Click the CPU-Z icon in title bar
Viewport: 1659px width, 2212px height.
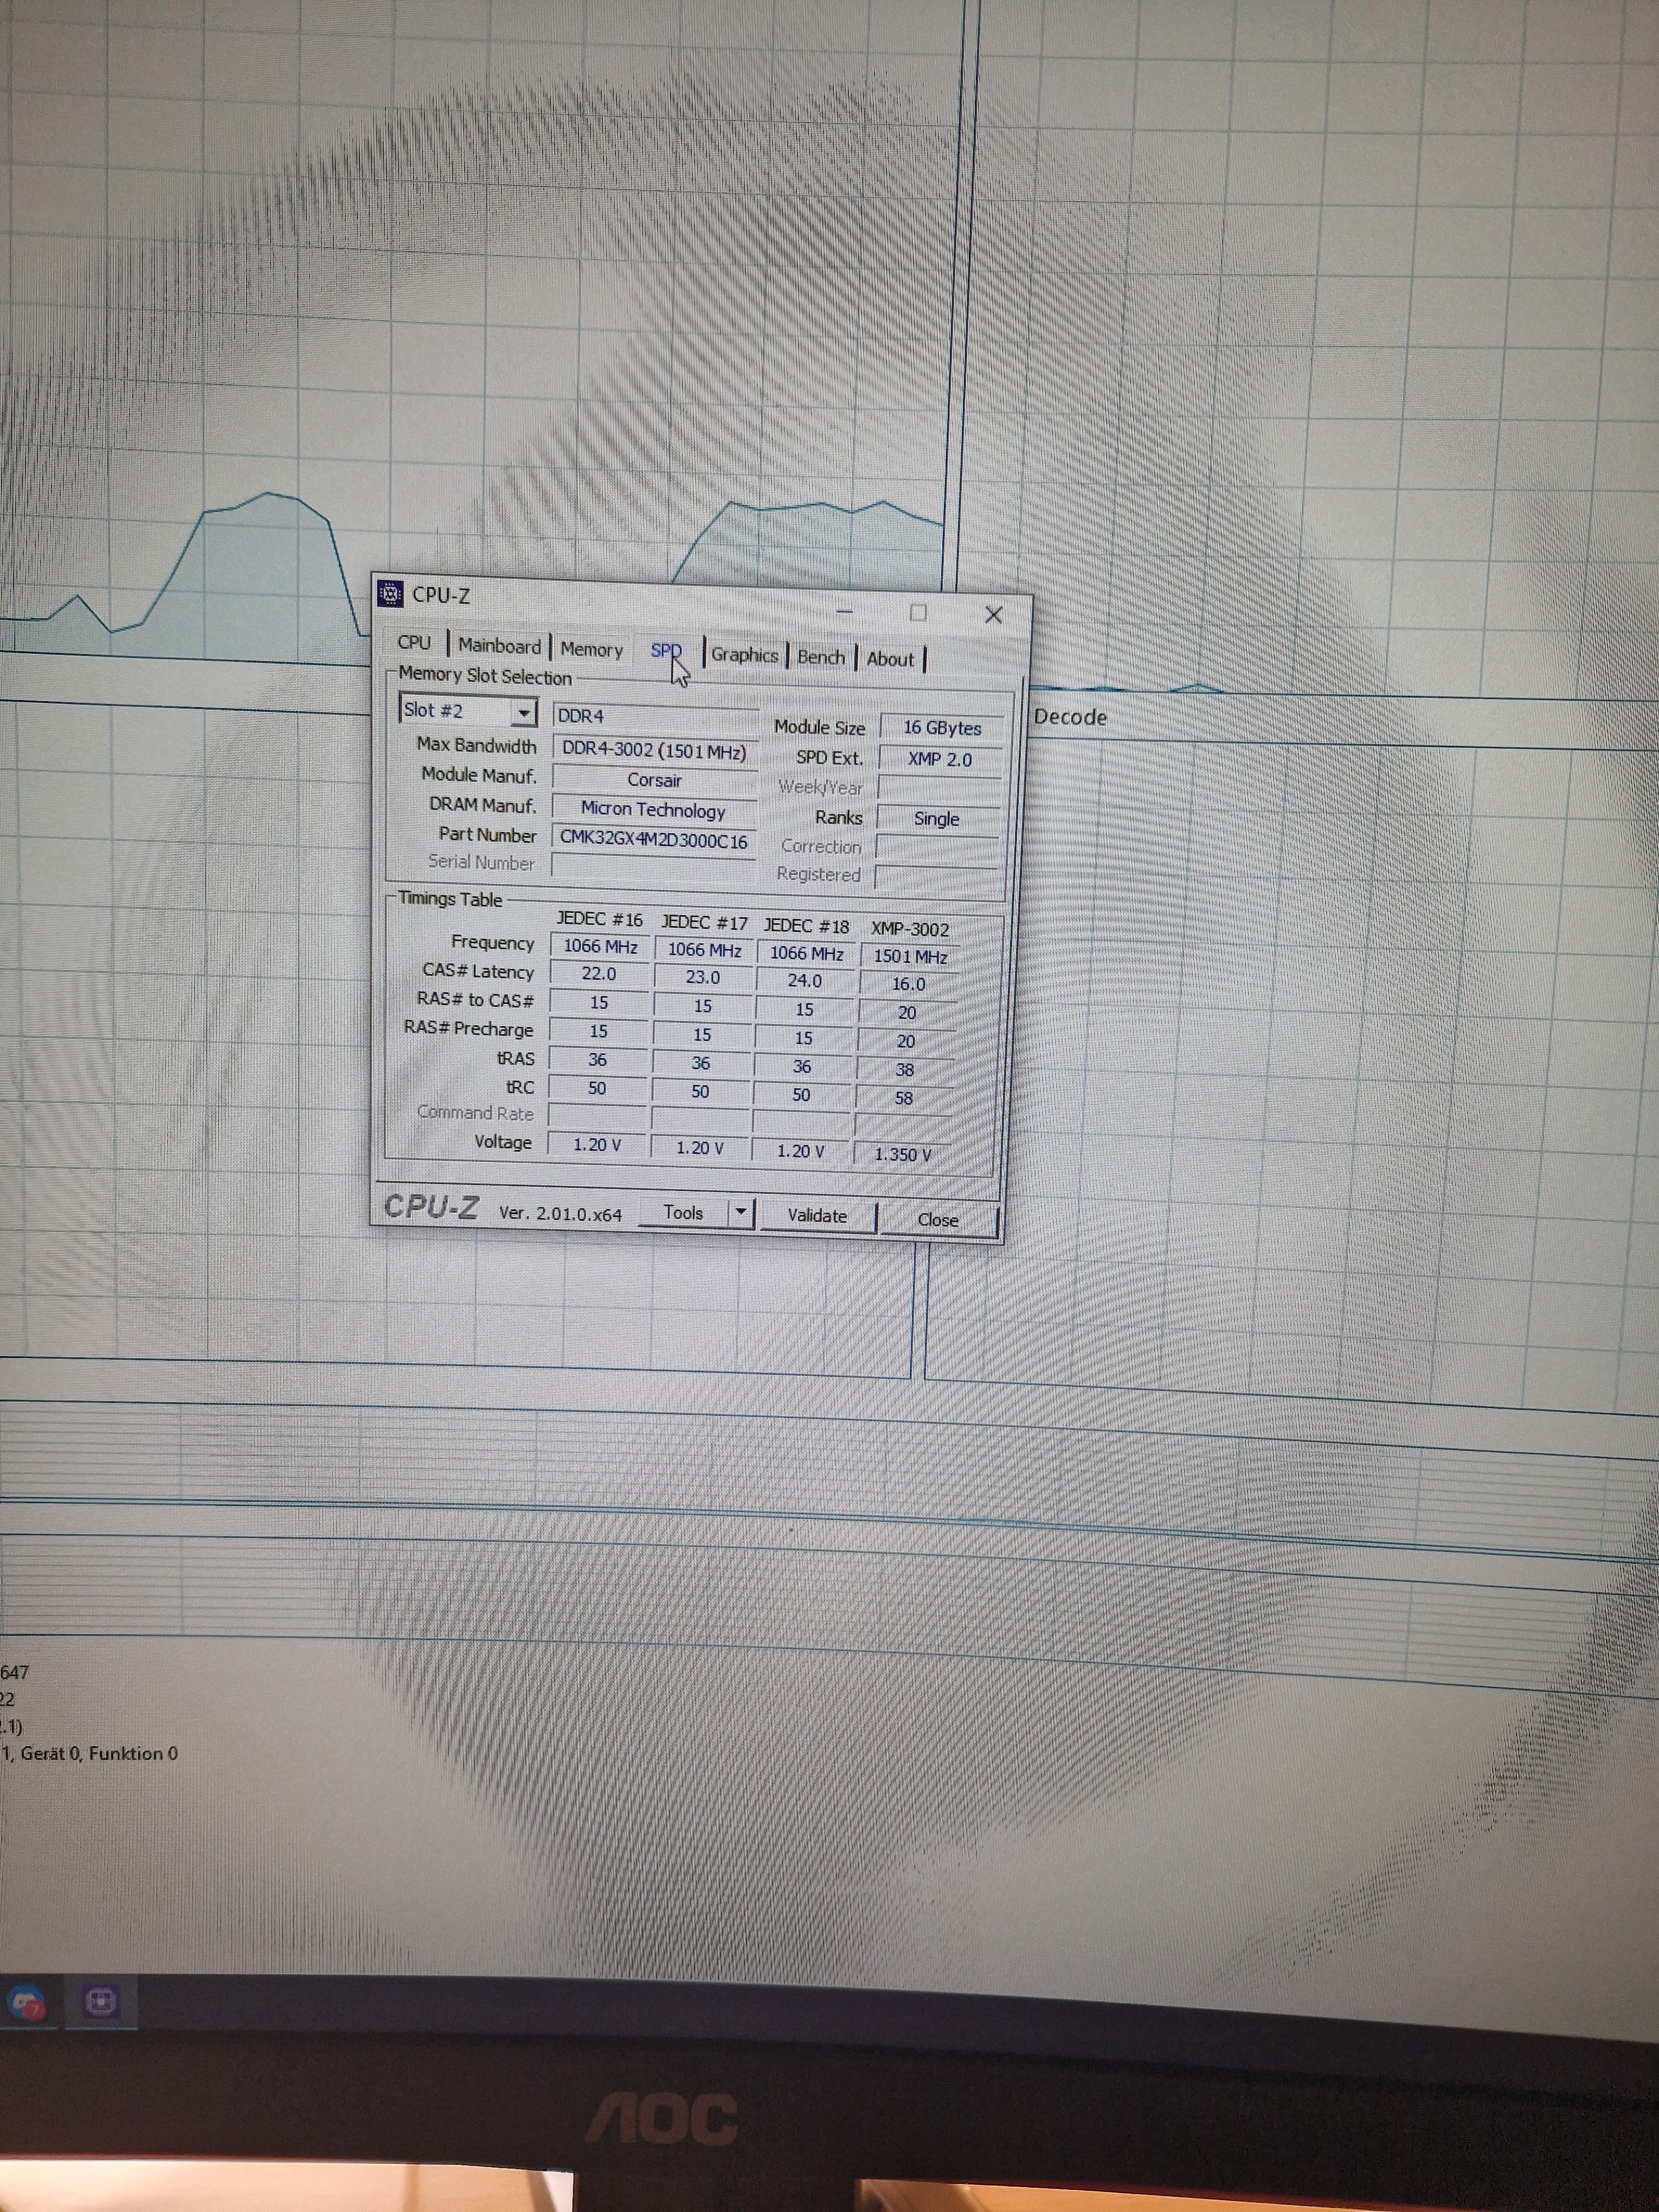390,593
